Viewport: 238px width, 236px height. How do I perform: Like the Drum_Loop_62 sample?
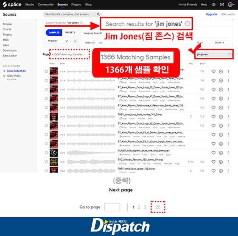click(213, 126)
